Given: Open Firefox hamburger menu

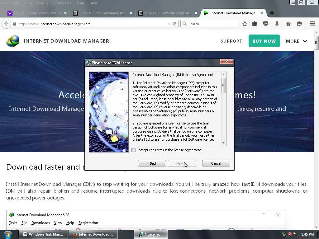Looking at the screenshot, I should click(x=312, y=24).
